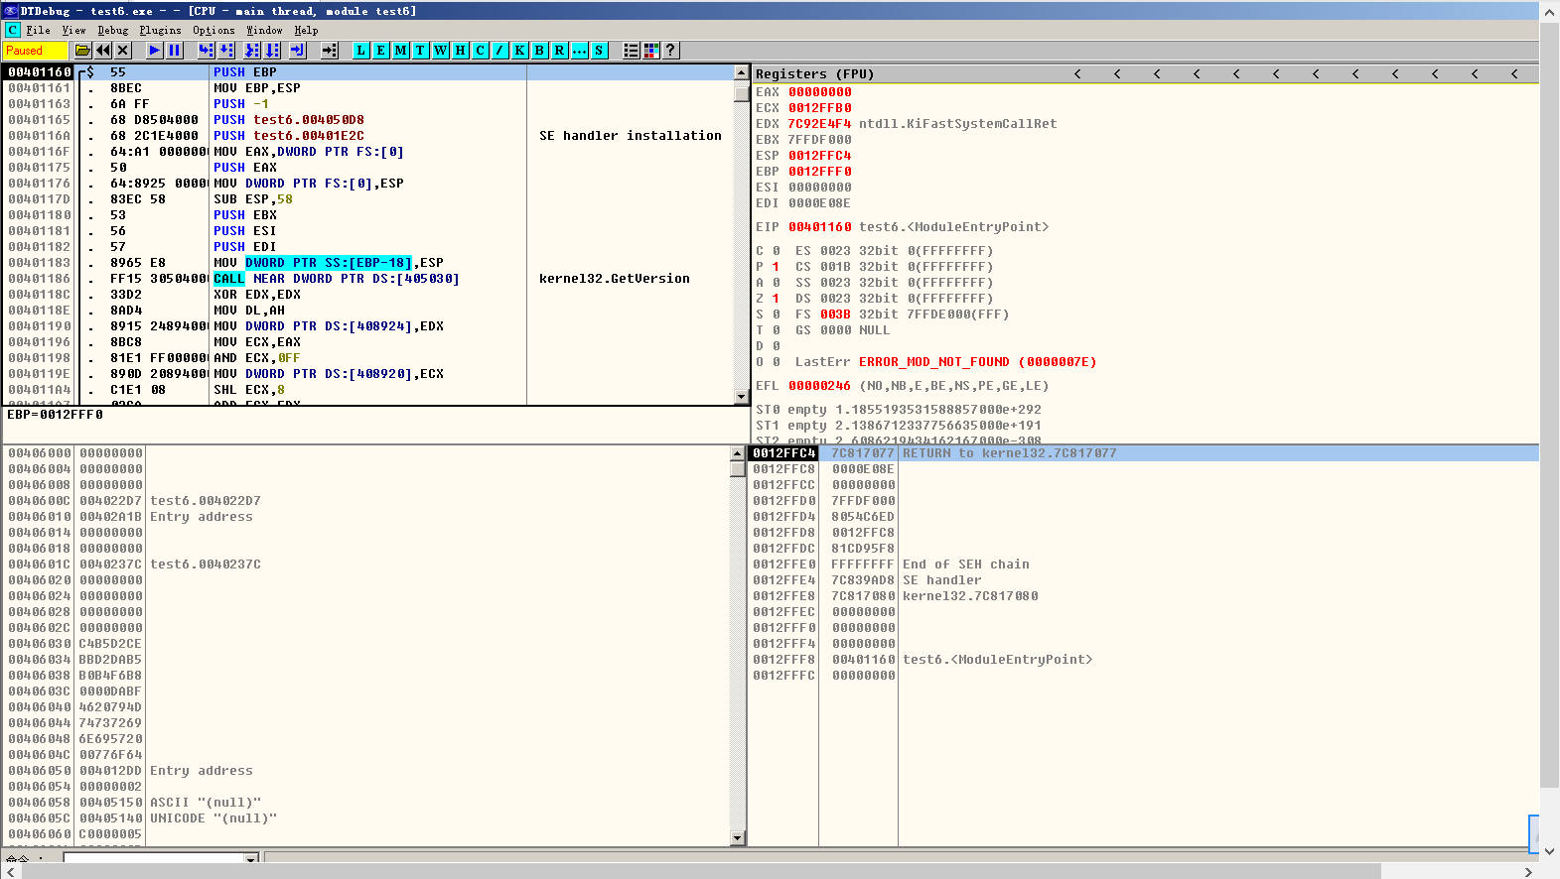The height and width of the screenshot is (879, 1560).
Task: Show the CPU window with the C icon
Action: pos(481,51)
